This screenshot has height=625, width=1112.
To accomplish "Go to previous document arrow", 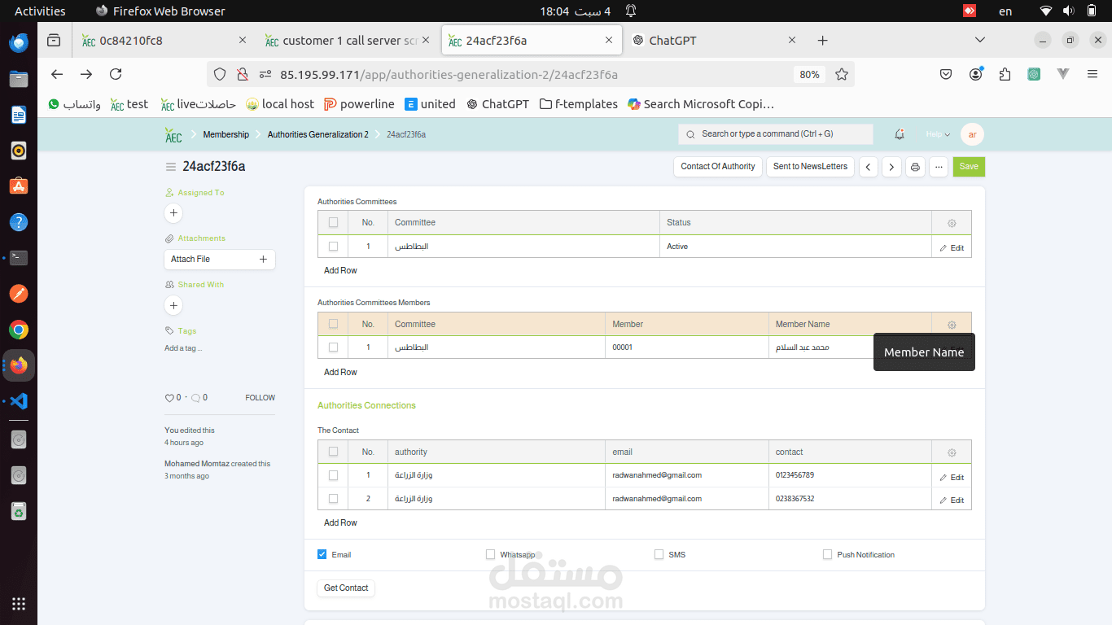I will point(869,167).
